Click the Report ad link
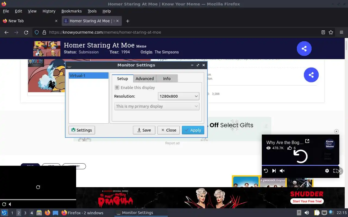This screenshot has height=217, width=348. (172, 143)
